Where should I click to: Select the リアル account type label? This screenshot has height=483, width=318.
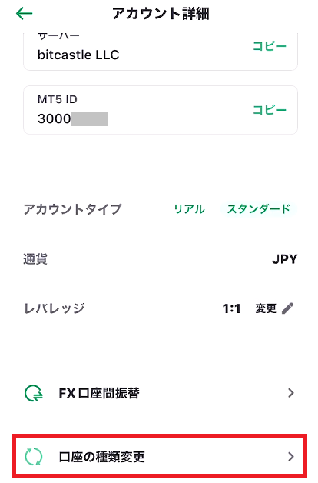189,209
